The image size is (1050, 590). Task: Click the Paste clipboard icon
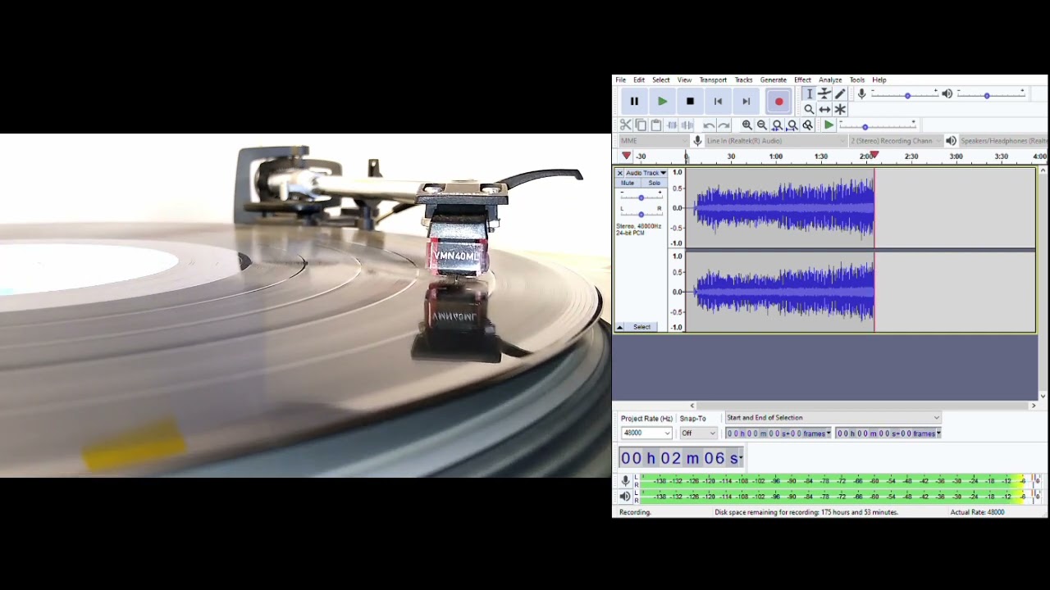(x=655, y=125)
